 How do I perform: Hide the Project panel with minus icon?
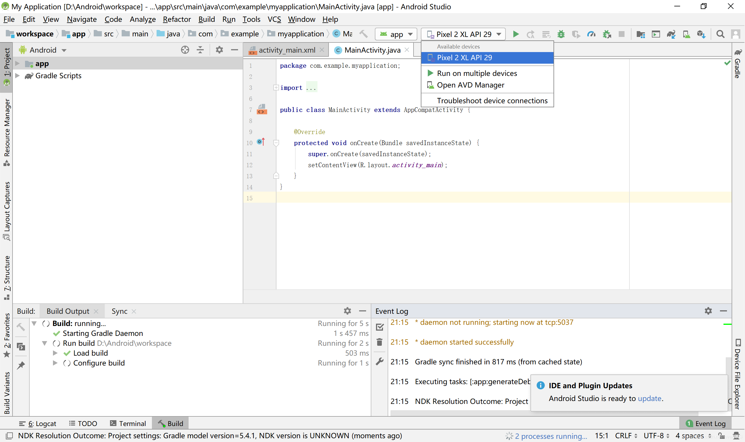pyautogui.click(x=235, y=50)
